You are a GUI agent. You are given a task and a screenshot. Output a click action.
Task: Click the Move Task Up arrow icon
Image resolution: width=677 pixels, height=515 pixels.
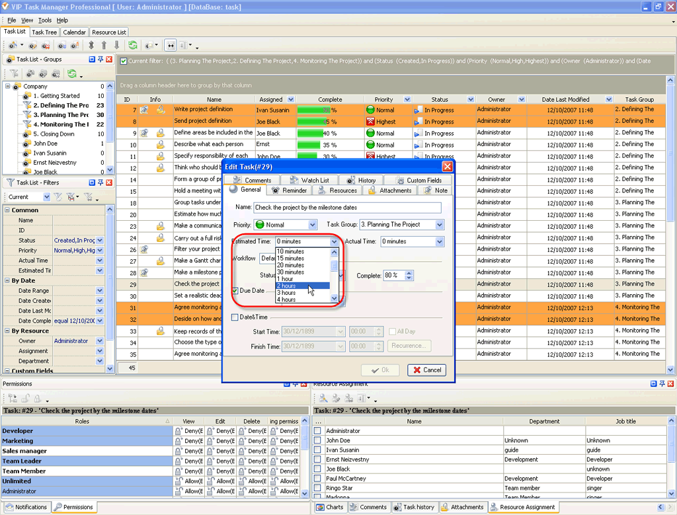(x=104, y=46)
